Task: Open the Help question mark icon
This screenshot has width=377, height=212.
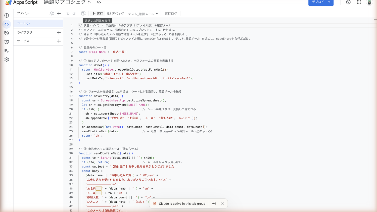Action: (x=348, y=2)
